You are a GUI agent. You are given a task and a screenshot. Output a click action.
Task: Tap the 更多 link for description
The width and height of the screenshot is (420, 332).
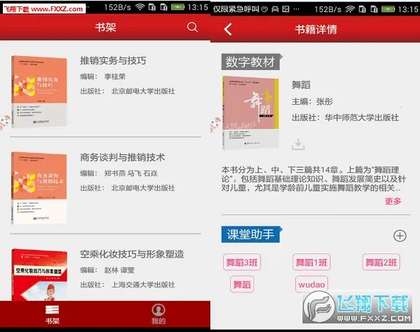tap(393, 201)
